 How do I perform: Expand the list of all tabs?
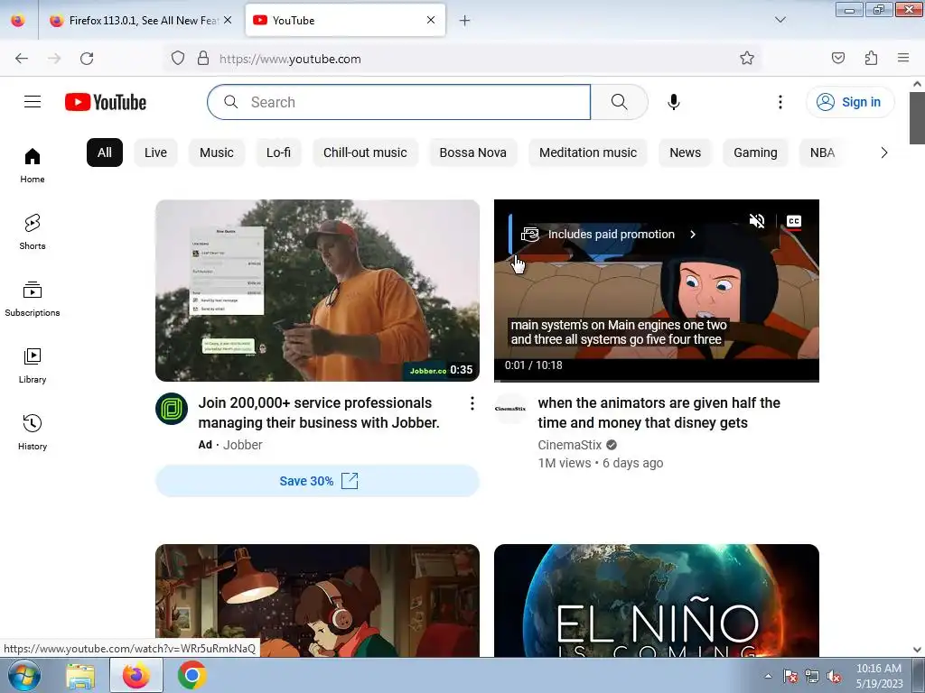780,20
